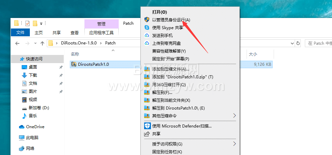This screenshot has height=155, width=332.
Task: Click the 下载 download arrow icon
Action: (24, 75)
